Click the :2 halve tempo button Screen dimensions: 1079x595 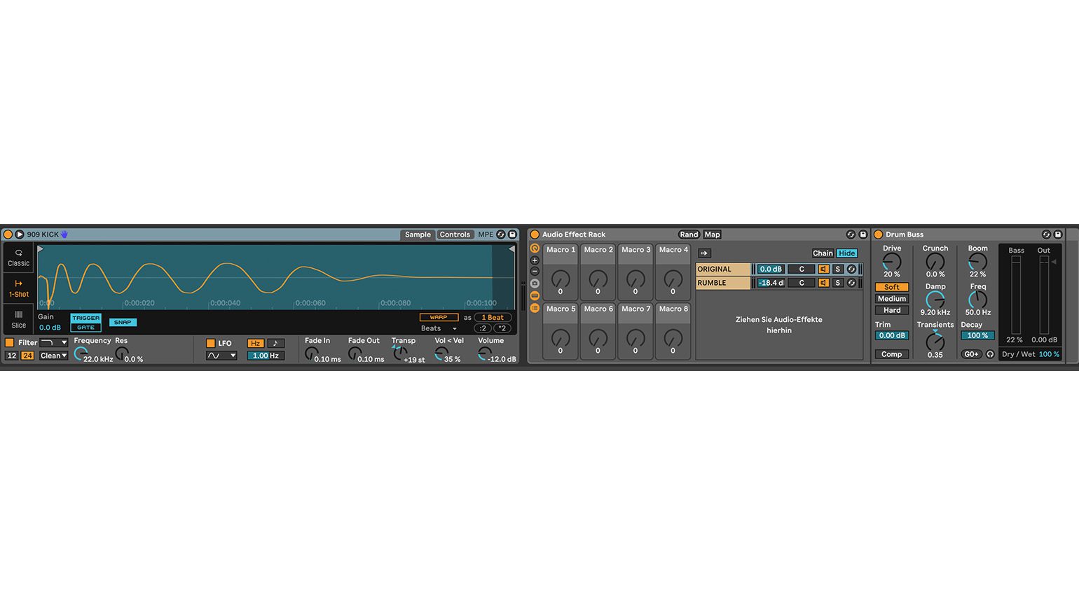[x=482, y=328]
